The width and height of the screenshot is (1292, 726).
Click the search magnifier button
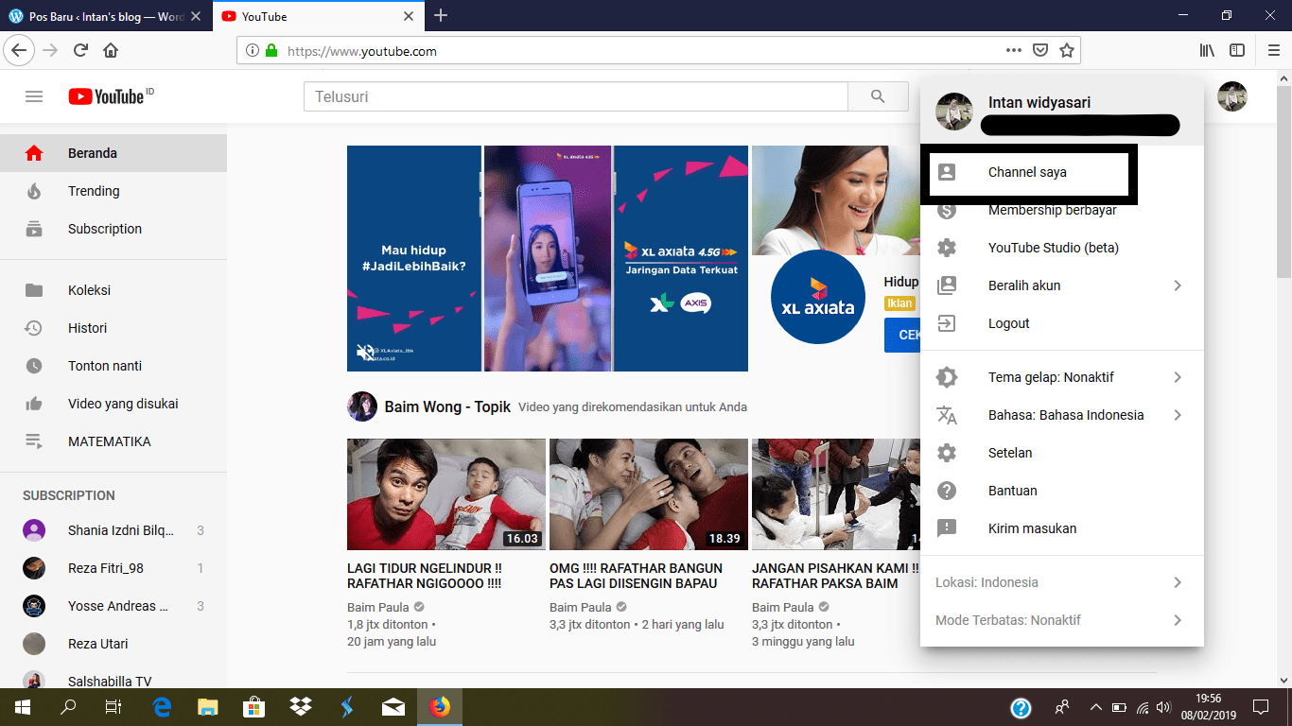(878, 96)
